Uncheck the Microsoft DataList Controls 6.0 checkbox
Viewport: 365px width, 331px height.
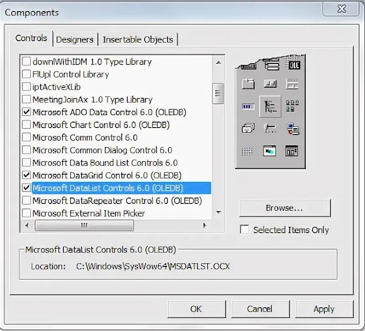click(26, 187)
